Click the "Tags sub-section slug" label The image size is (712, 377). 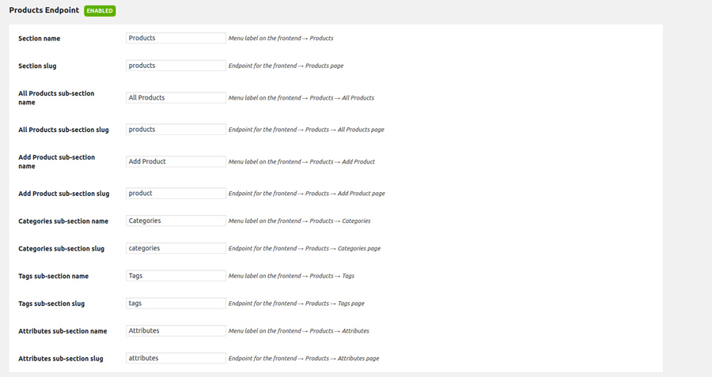point(51,303)
